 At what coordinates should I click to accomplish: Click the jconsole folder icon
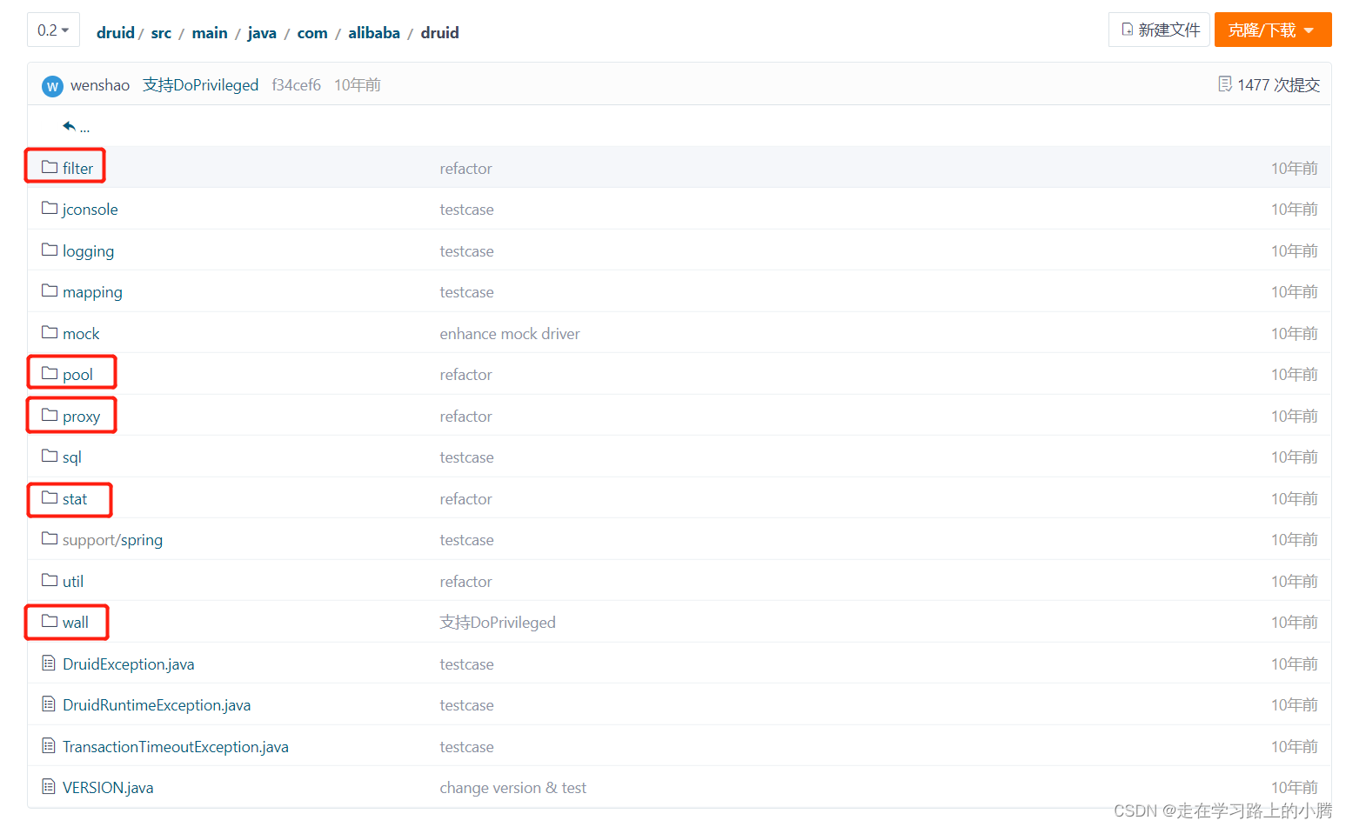coord(50,208)
